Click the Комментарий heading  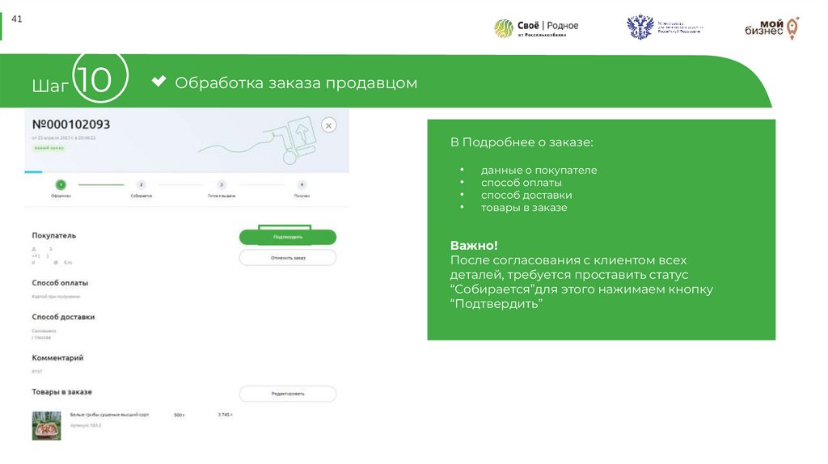point(57,358)
